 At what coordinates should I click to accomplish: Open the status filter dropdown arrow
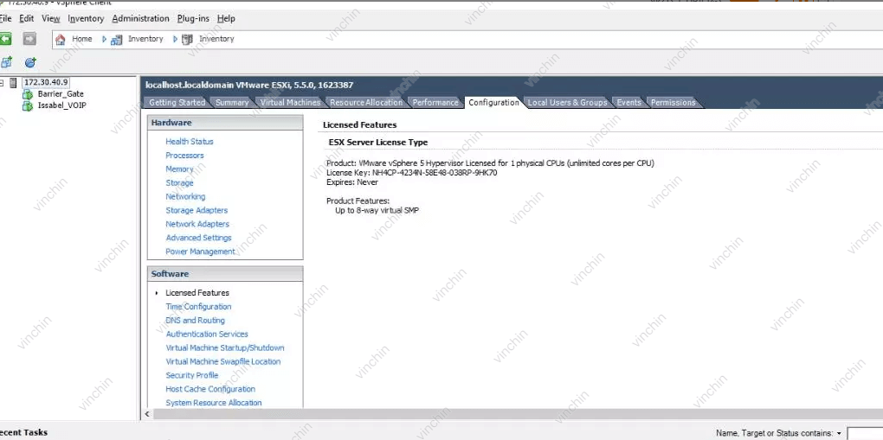point(839,433)
